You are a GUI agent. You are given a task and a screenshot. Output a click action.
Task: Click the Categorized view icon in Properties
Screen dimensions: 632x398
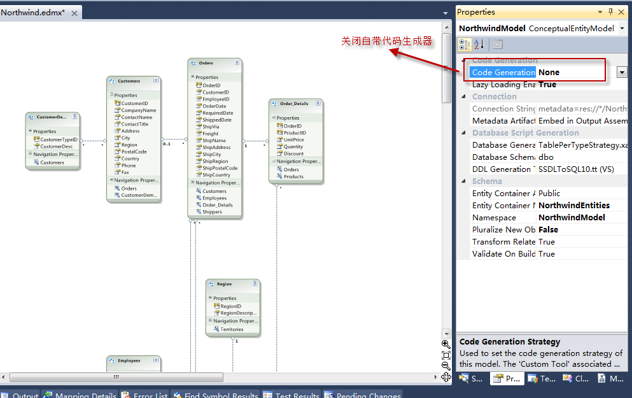click(x=465, y=45)
